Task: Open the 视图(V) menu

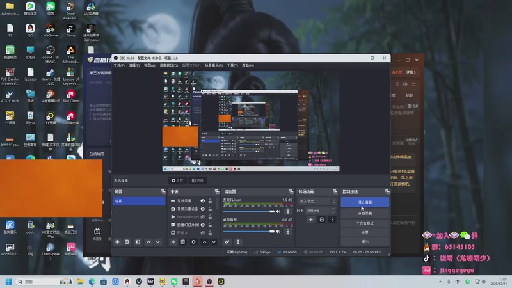Action: (x=150, y=66)
